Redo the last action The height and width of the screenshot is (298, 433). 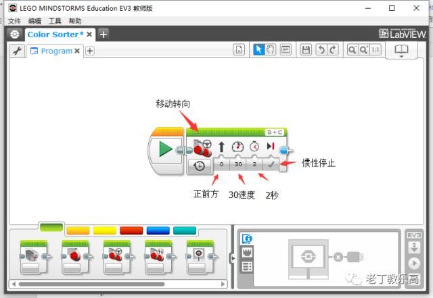pos(333,50)
